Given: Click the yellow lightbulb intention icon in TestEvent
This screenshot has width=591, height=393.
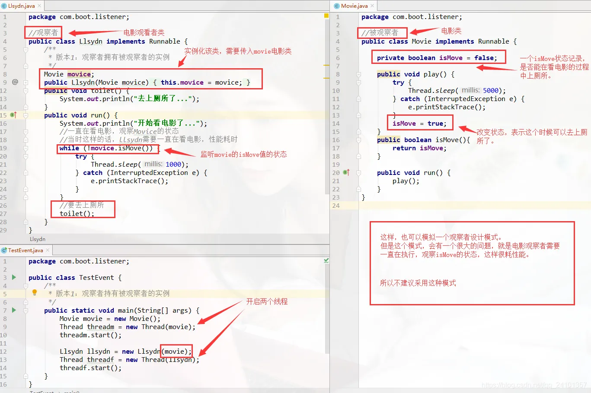Looking at the screenshot, I should [35, 293].
